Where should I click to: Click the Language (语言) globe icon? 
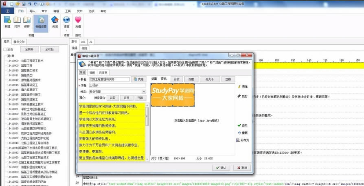pyautogui.click(x=66, y=20)
